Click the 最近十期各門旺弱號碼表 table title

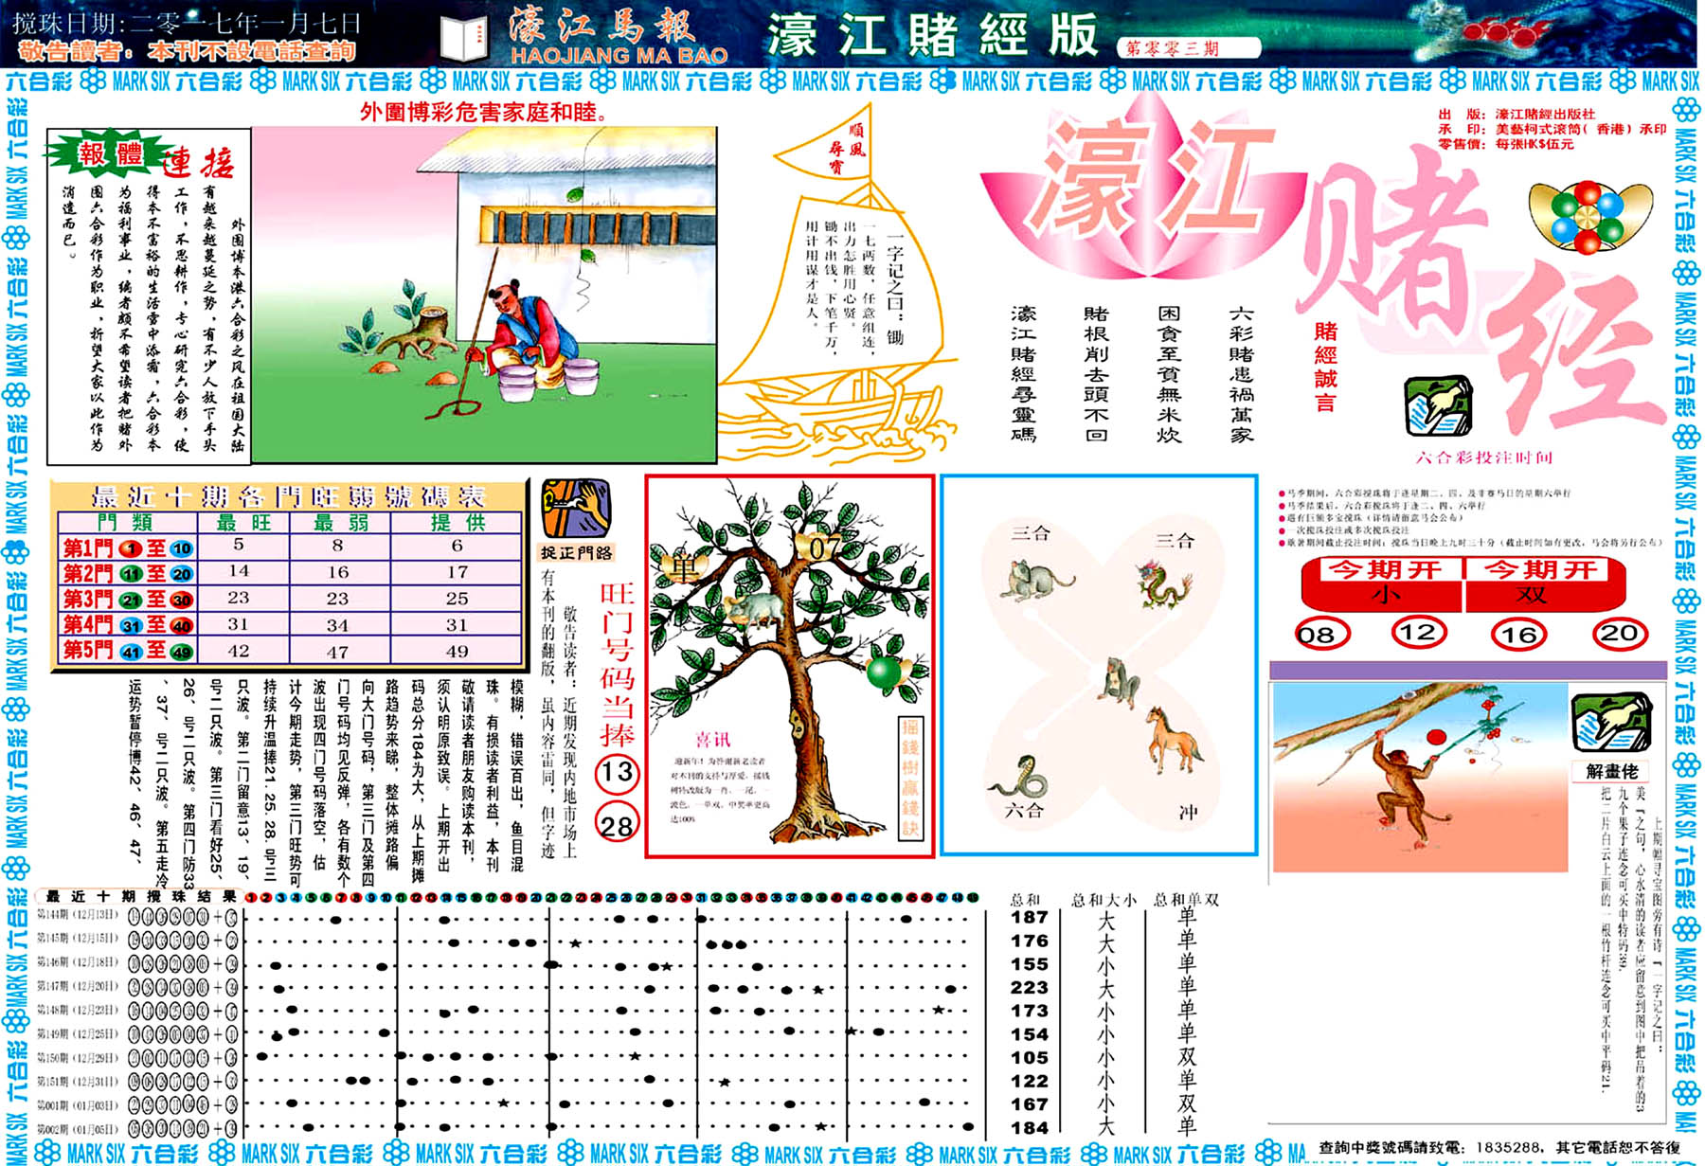pos(289,496)
